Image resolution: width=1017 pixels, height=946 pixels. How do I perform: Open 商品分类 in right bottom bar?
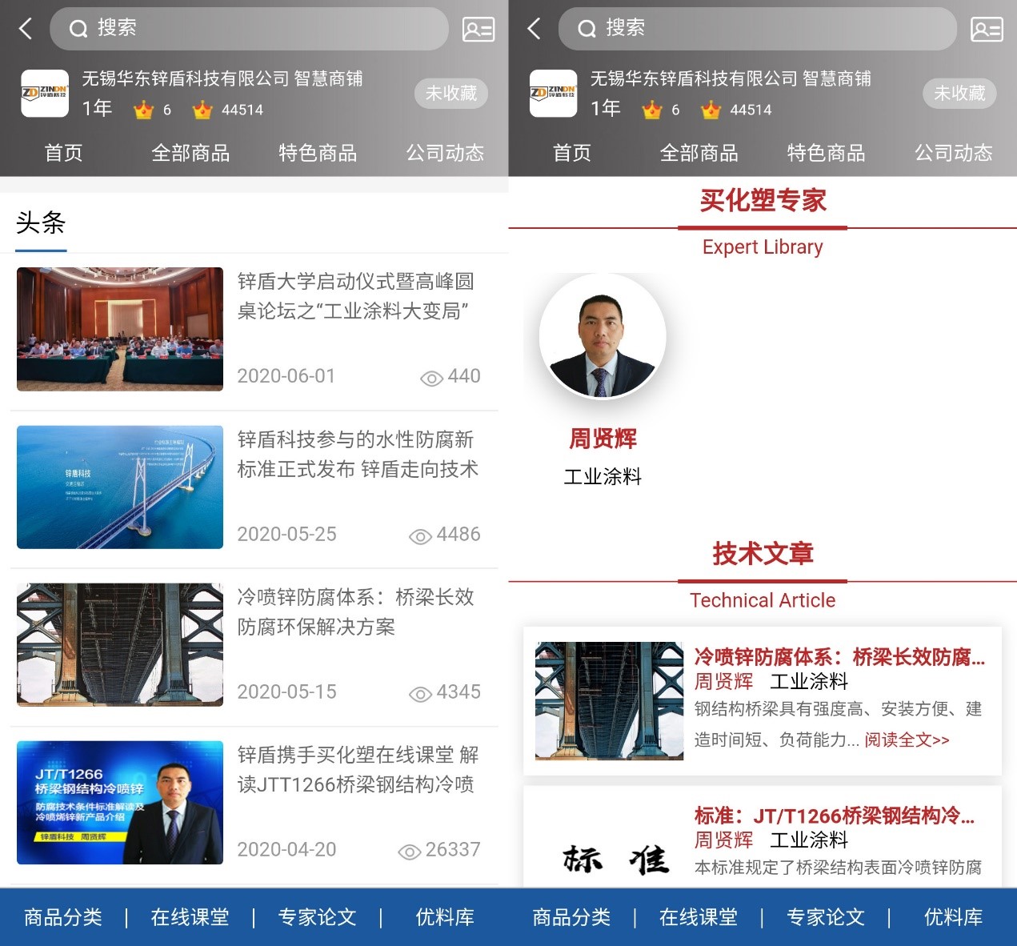click(571, 917)
